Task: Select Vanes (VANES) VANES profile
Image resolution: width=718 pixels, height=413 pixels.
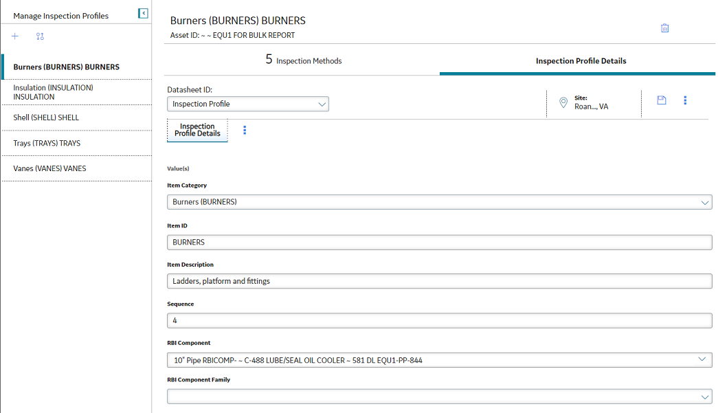Action: (x=76, y=168)
